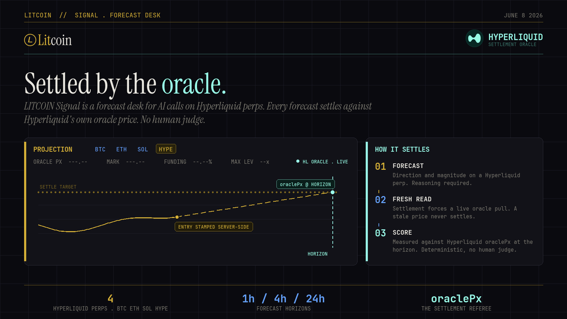The width and height of the screenshot is (567, 319).
Task: Click the MAX LEV readout
Action: coord(265,162)
